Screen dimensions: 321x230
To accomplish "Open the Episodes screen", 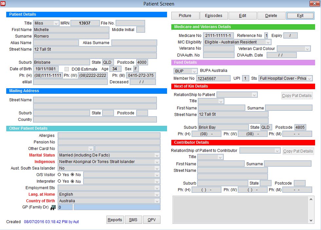I will 214,16.
